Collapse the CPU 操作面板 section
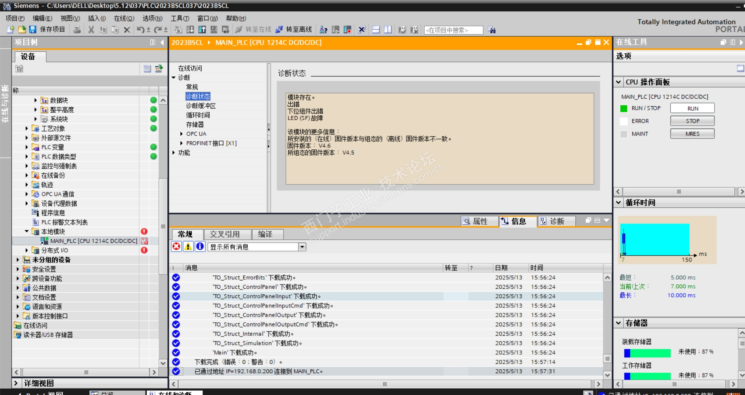745x395 pixels. coord(619,82)
